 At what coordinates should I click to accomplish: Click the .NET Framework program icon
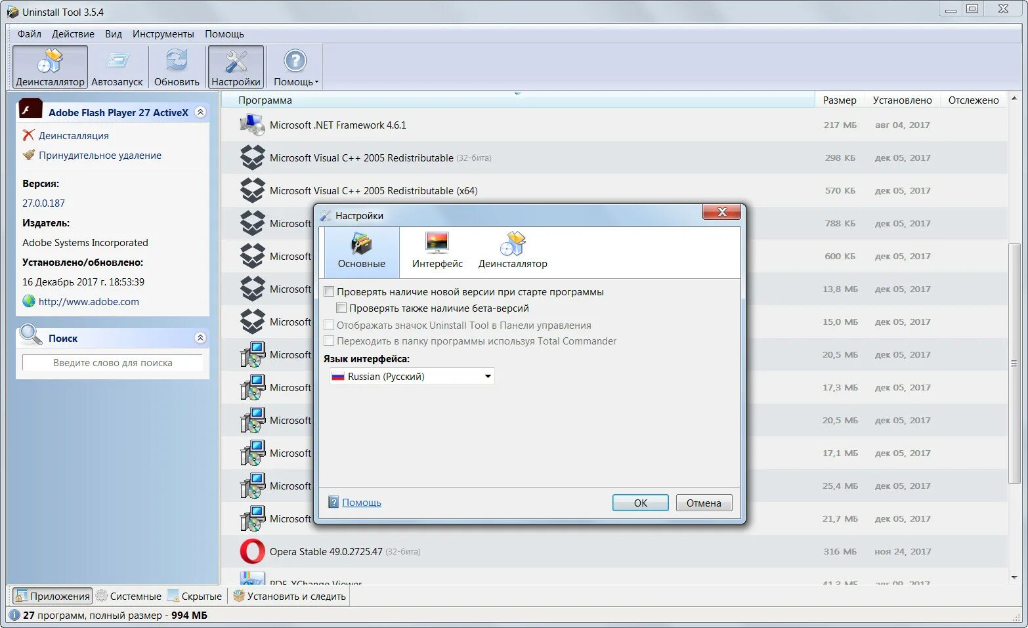pos(252,125)
